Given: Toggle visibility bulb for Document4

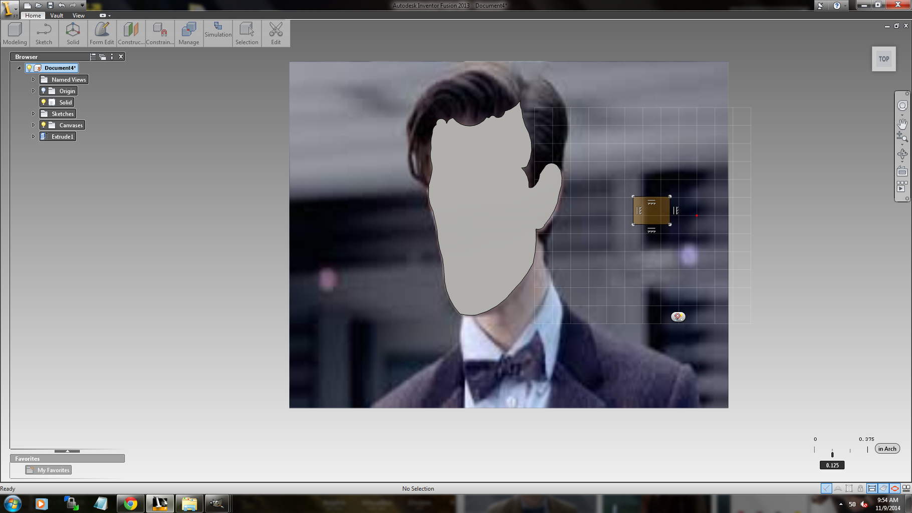Looking at the screenshot, I should coord(30,68).
